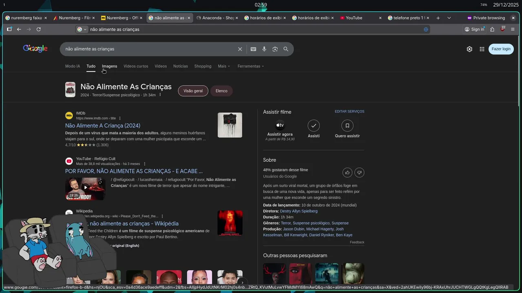Mark the movie as Assisti
The height and width of the screenshot is (293, 522).
click(x=314, y=125)
